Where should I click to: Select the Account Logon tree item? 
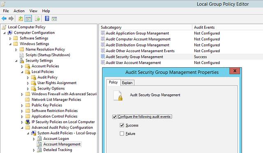(56, 139)
